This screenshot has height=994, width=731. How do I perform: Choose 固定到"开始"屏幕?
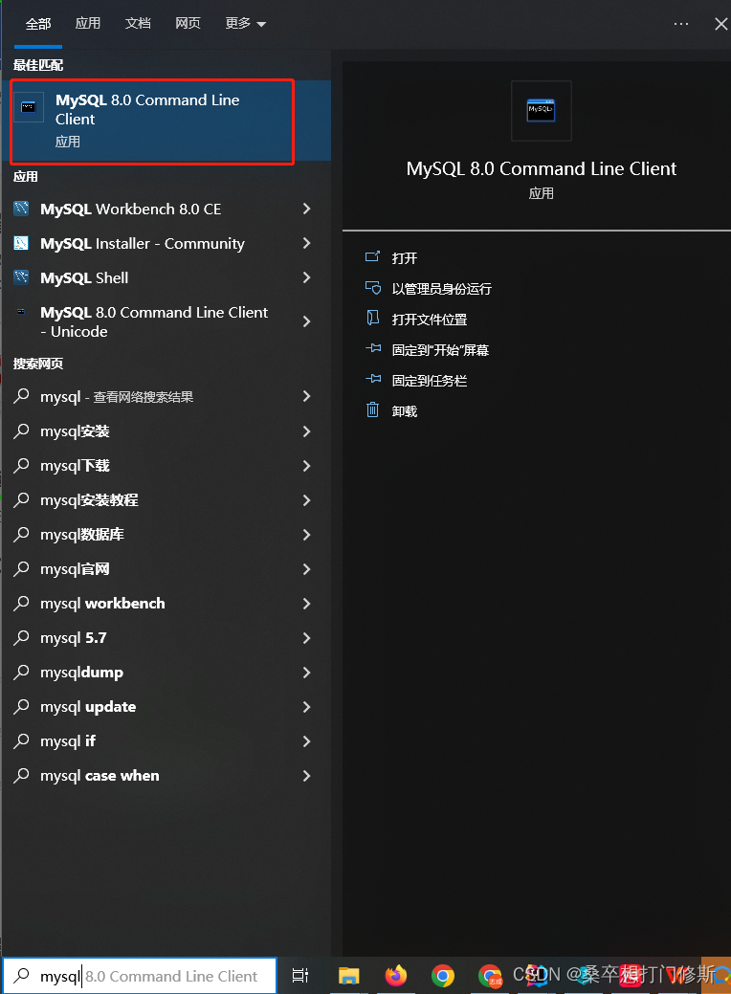point(440,350)
